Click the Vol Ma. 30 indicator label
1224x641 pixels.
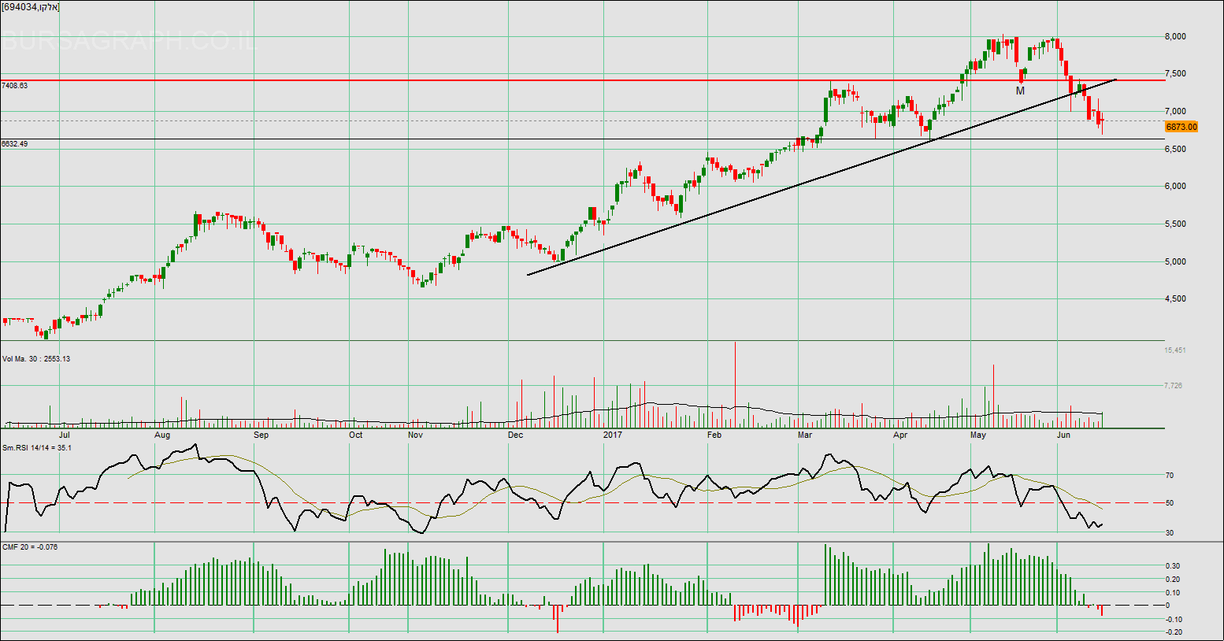point(36,359)
